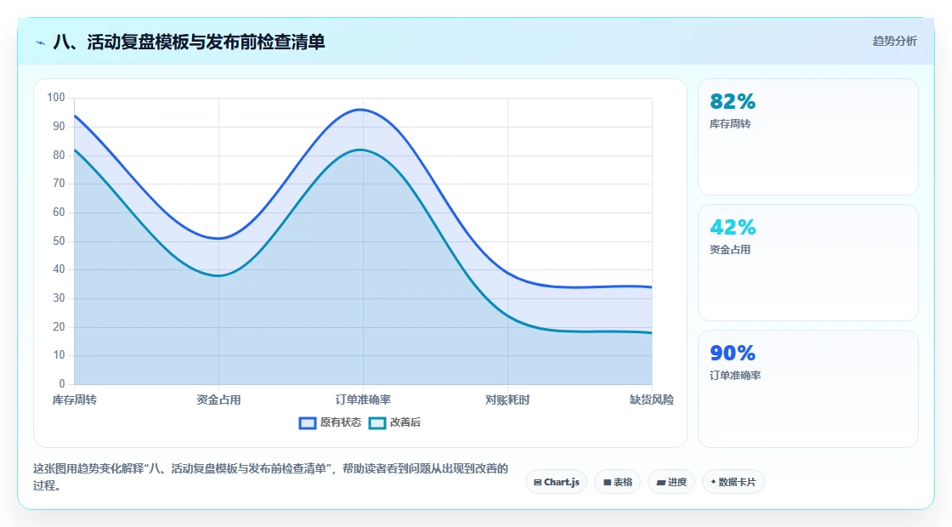Click the 对账耗时 x-axis label

coord(507,399)
